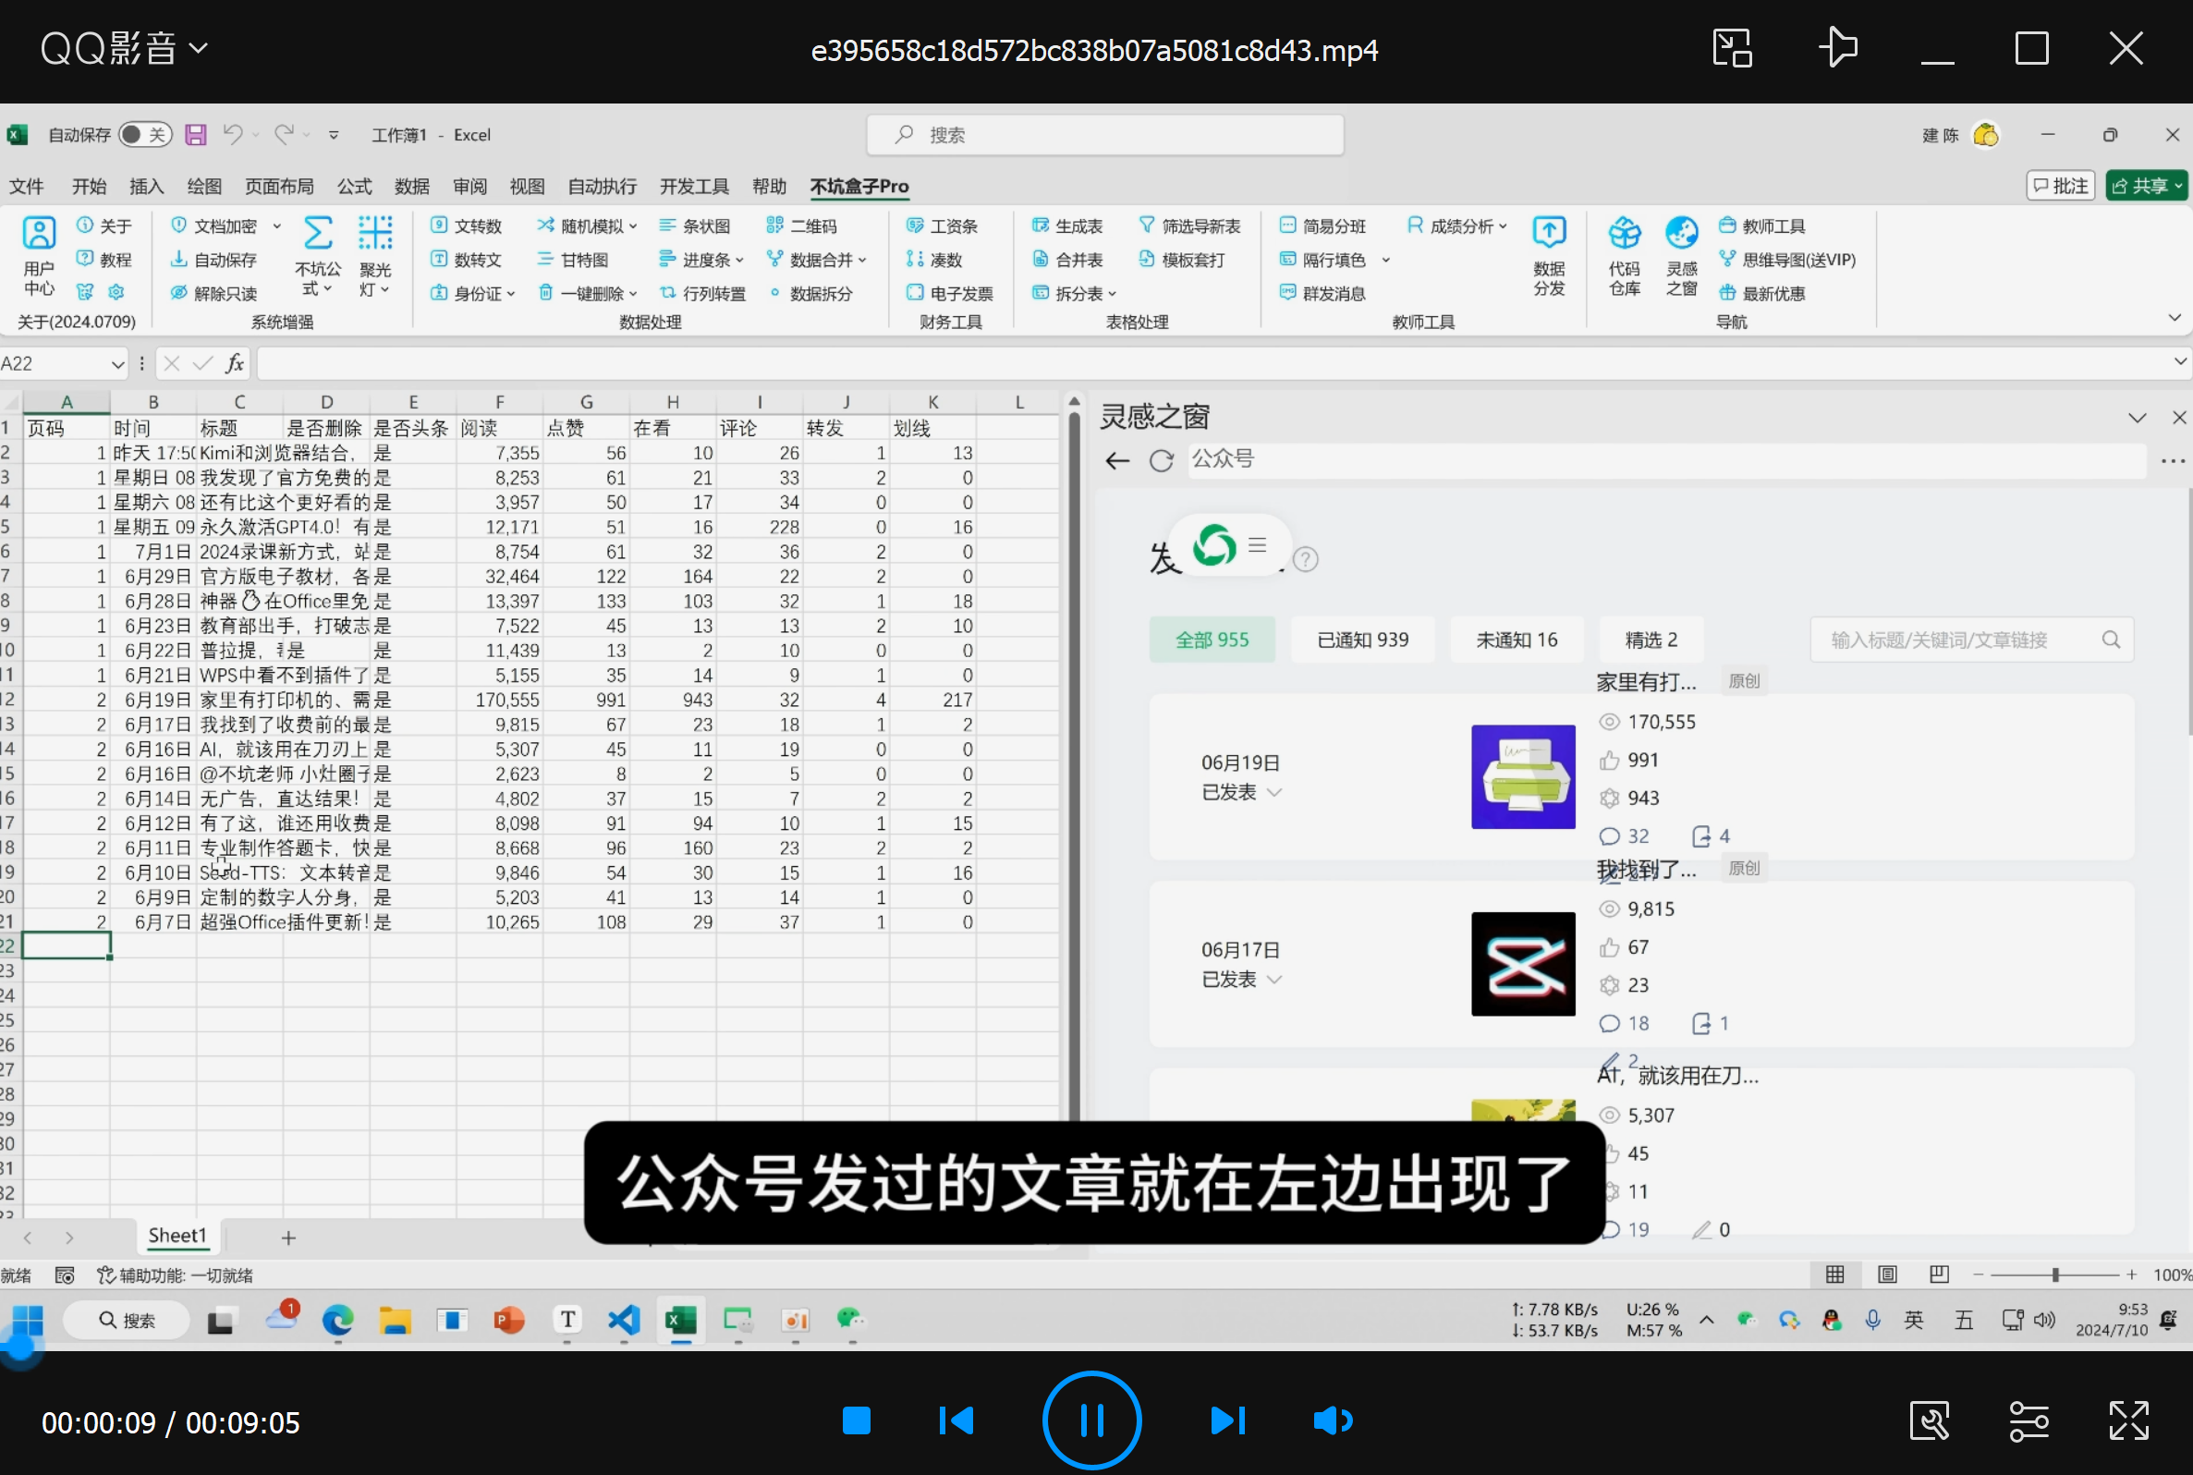Adjust the Excel zoom slider
This screenshot has height=1475, width=2193.
coord(2055,1274)
